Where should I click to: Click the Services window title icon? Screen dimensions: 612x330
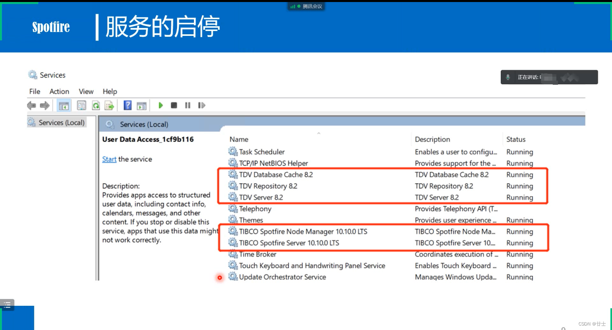point(33,75)
